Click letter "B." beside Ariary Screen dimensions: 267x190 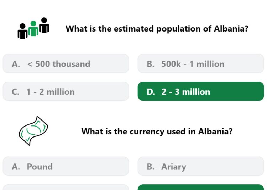[x=151, y=167]
